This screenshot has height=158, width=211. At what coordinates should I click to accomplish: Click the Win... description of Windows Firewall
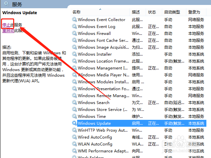click(x=137, y=34)
